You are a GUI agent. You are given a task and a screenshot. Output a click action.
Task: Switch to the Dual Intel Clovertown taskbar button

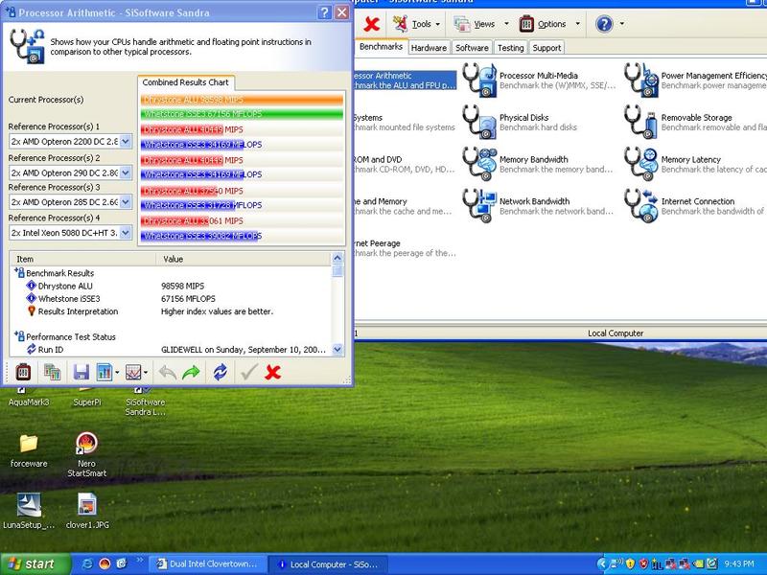click(207, 563)
